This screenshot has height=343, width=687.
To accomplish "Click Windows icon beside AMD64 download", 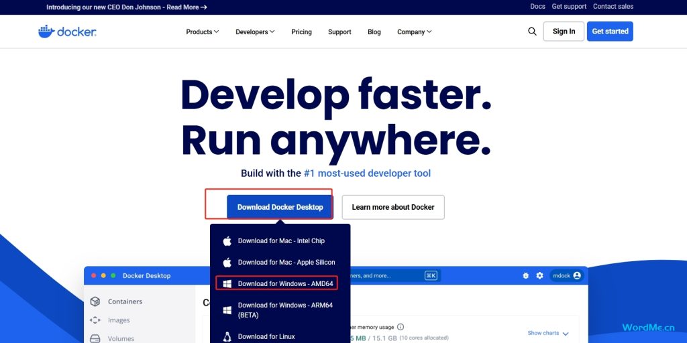I will [227, 284].
